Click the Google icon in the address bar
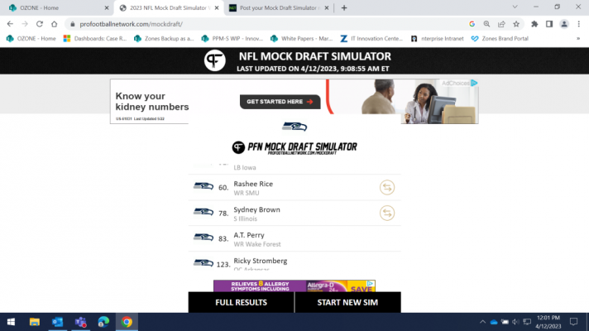 (472, 24)
